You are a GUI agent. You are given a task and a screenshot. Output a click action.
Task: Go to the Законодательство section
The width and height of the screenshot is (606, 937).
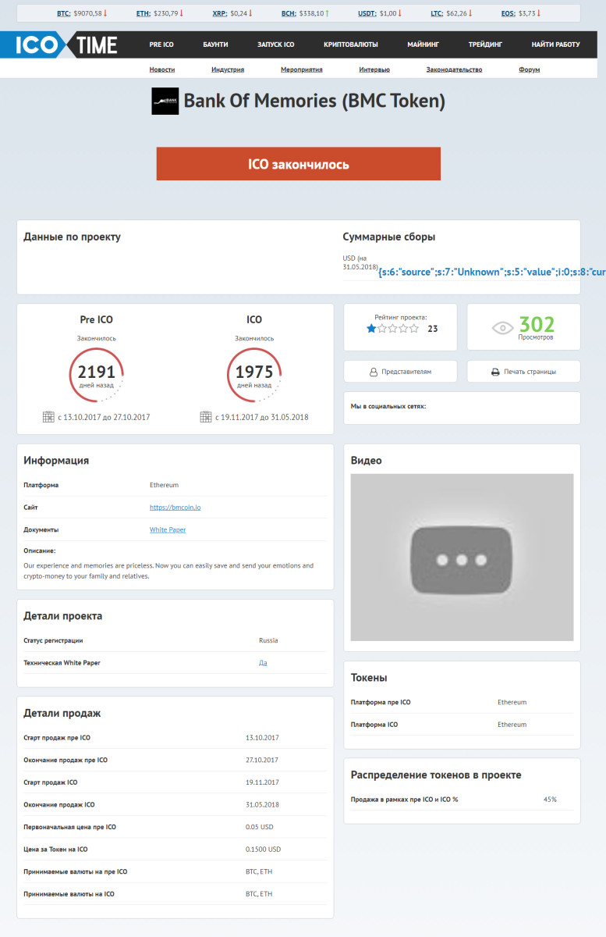[454, 69]
